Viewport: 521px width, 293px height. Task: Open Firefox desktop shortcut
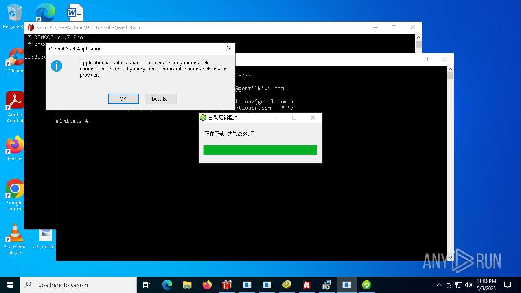tap(15, 148)
